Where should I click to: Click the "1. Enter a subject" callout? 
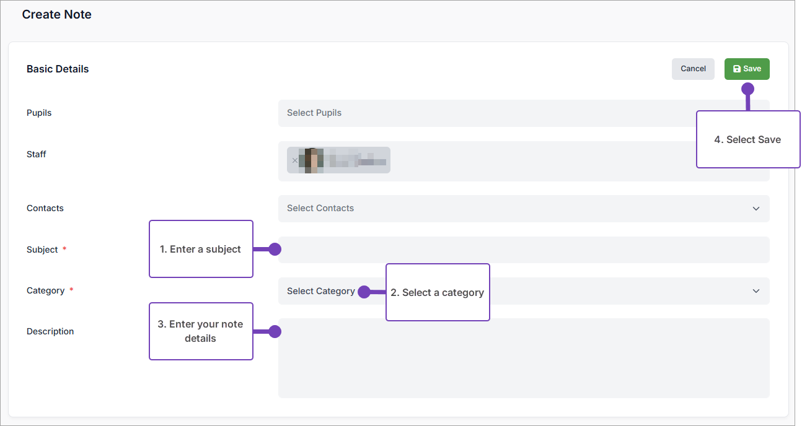[201, 249]
